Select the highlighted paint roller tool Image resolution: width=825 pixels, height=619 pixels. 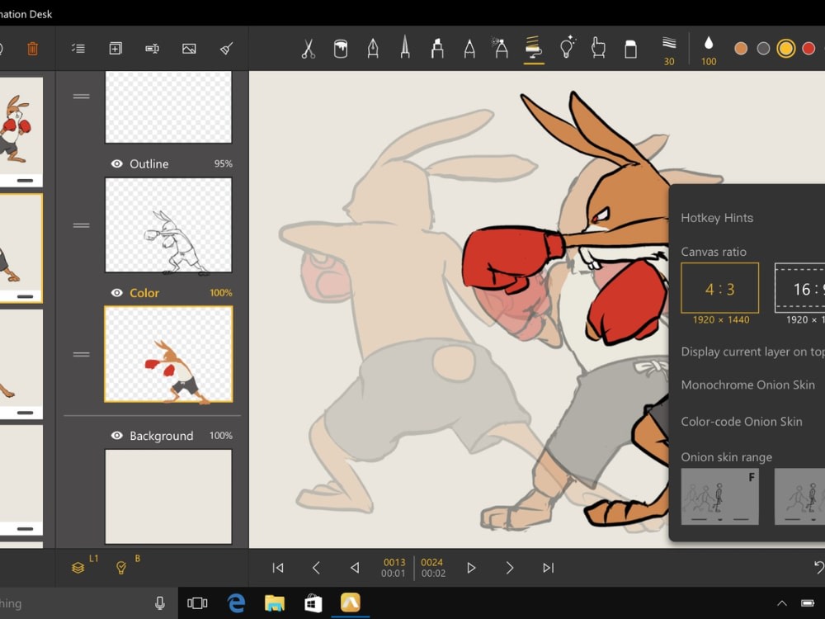(534, 47)
